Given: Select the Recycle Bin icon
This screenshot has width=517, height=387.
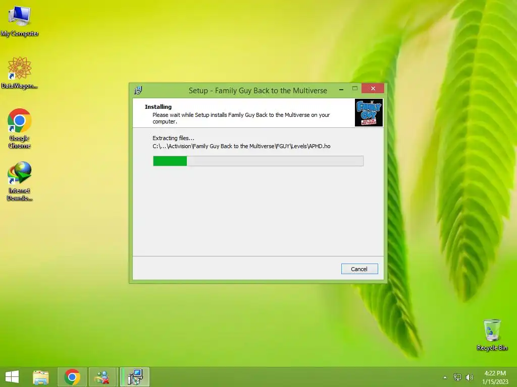Looking at the screenshot, I should [492, 335].
